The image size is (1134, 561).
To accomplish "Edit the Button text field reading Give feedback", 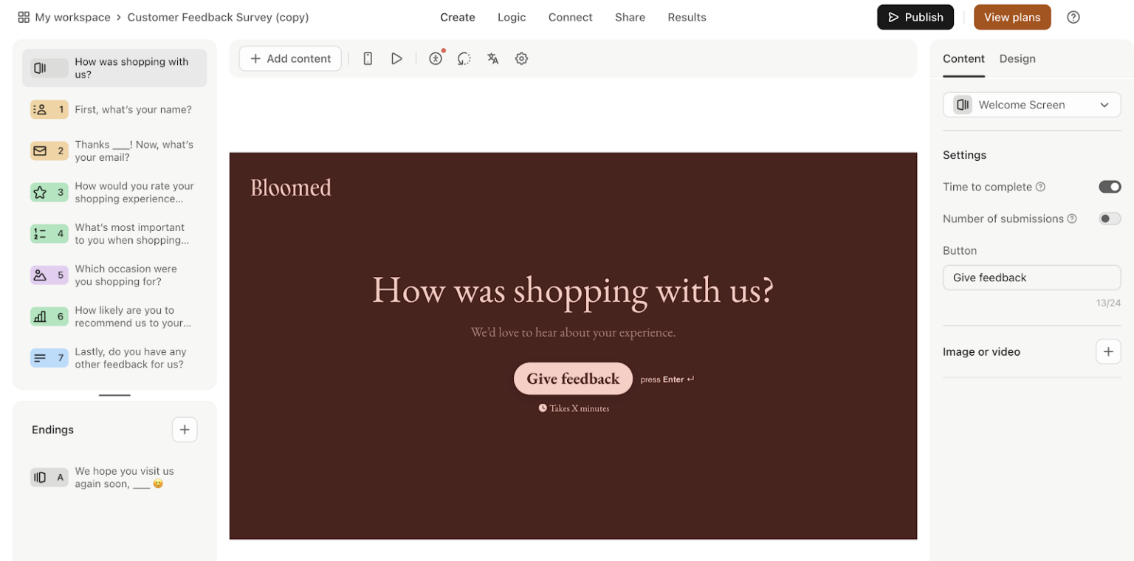I will 1031,278.
